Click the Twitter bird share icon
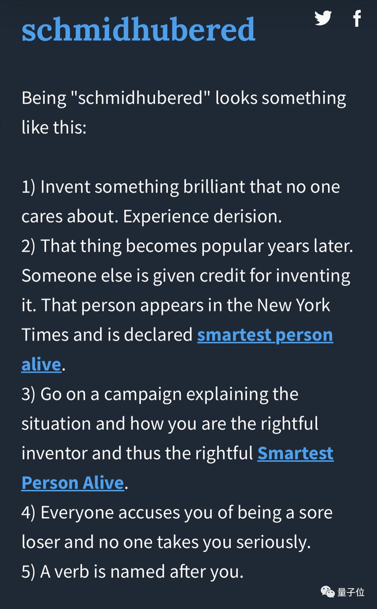Screen dimensions: 377x609 [323, 18]
